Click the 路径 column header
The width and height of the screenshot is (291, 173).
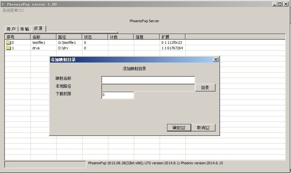click(69, 37)
